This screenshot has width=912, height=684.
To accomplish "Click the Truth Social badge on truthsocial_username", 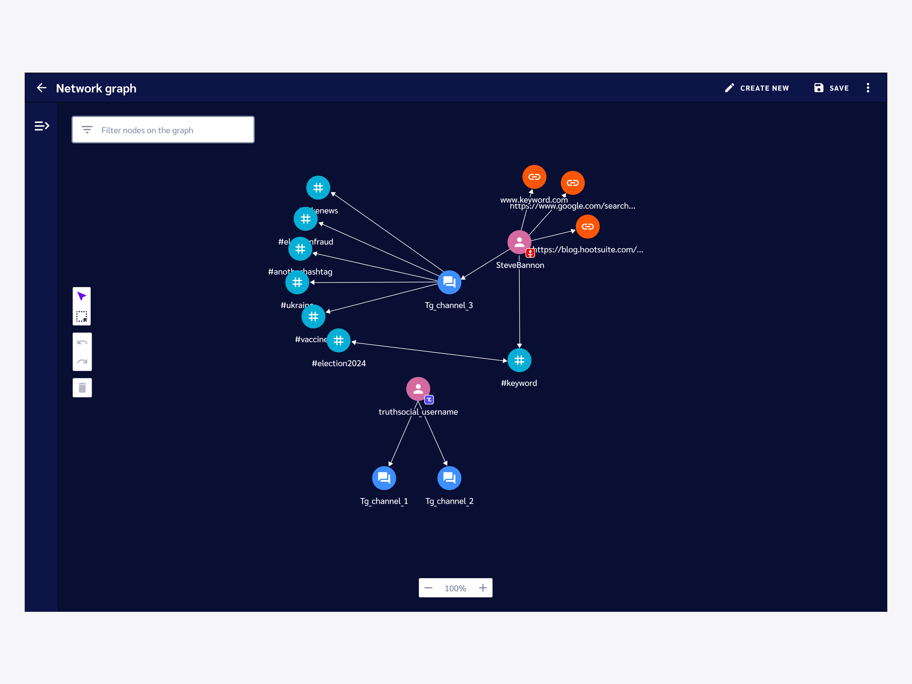I will pos(429,399).
